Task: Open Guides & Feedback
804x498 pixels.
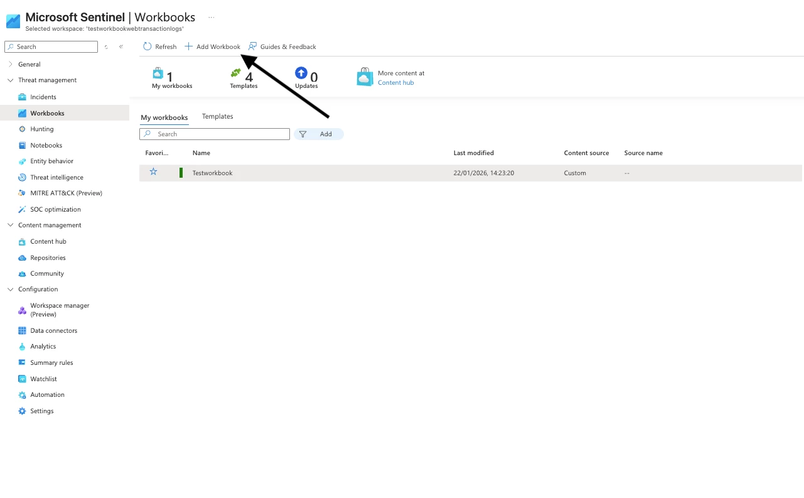Action: tap(282, 46)
